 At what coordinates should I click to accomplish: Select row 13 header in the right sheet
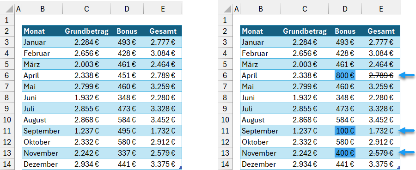pos(225,153)
